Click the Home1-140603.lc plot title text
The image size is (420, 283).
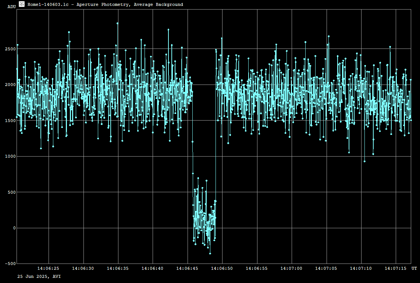click(105, 4)
